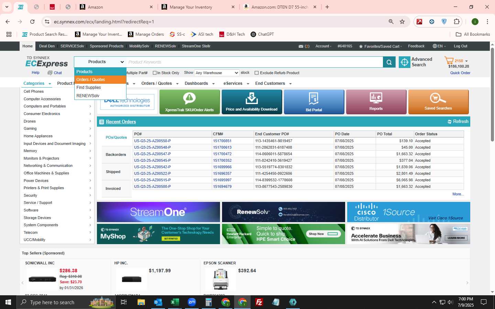Open Zoom from the taskbar

(192, 302)
